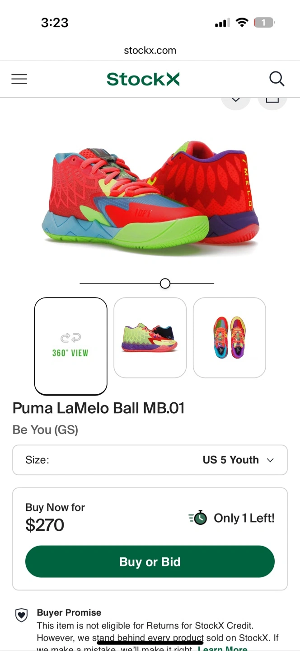The width and height of the screenshot is (300, 651).
Task: Tap the stopwatch icon beside Only 1 Left
Action: coord(198,518)
